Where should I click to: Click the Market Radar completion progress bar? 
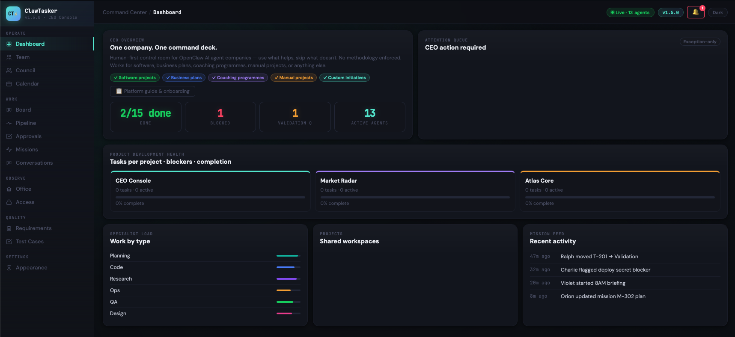tap(415, 197)
